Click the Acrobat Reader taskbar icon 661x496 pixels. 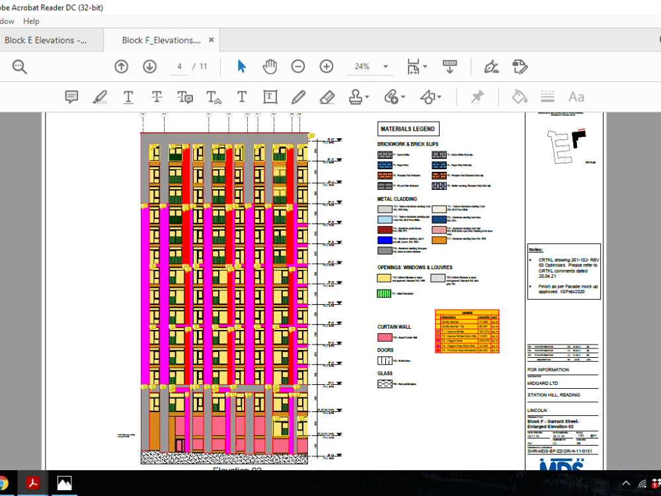click(32, 483)
